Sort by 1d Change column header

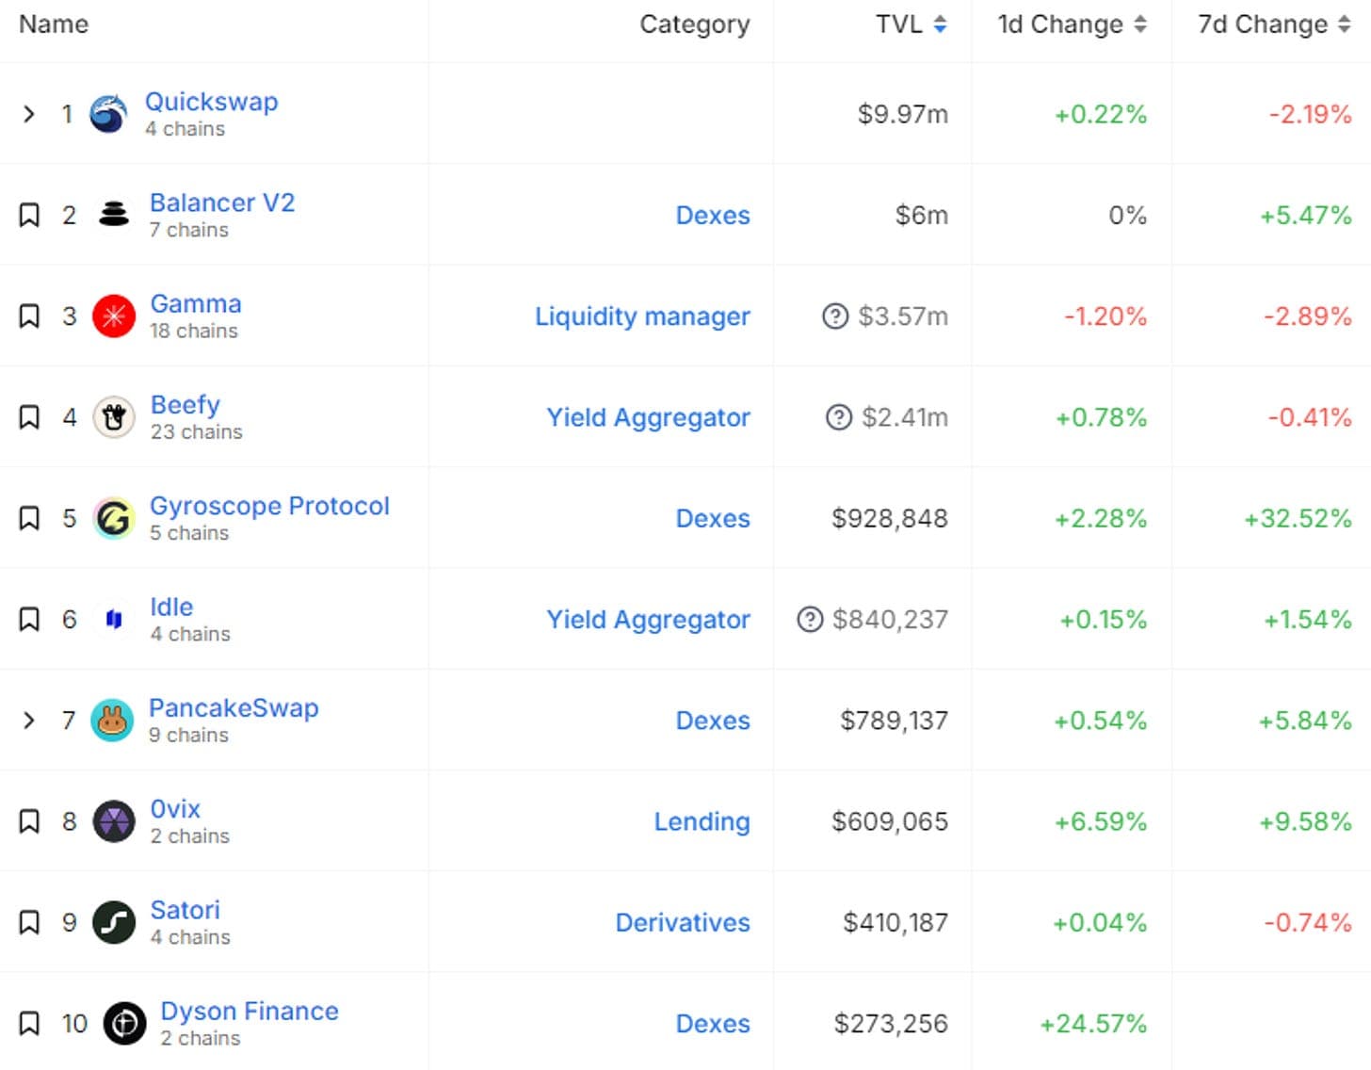[1073, 24]
